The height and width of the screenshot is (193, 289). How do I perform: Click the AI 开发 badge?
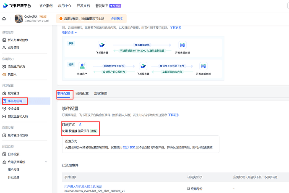click(x=115, y=6)
